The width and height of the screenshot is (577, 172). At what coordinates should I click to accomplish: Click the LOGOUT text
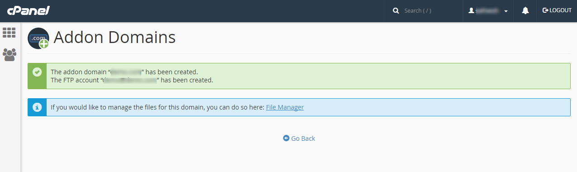561,10
